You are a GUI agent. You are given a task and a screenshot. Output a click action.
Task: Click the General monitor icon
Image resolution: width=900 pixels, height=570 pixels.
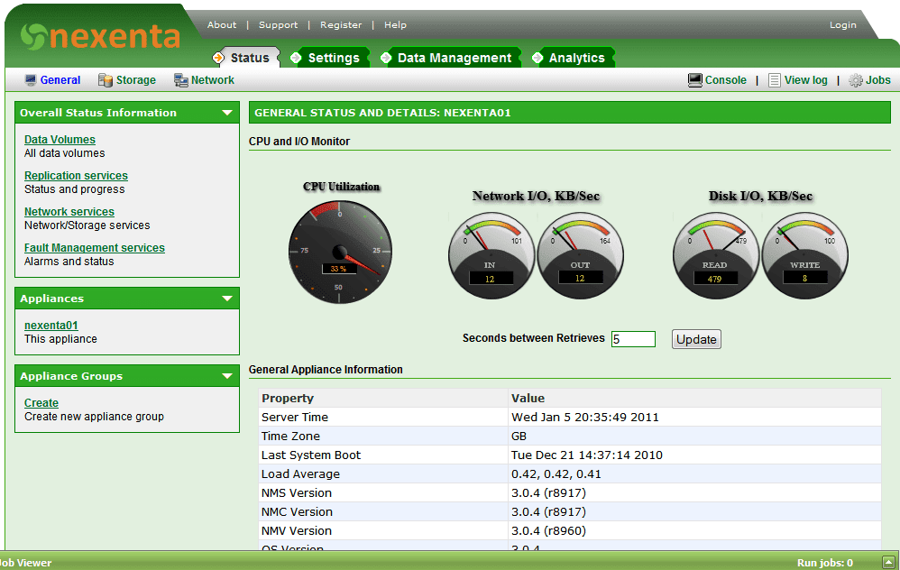coord(31,80)
